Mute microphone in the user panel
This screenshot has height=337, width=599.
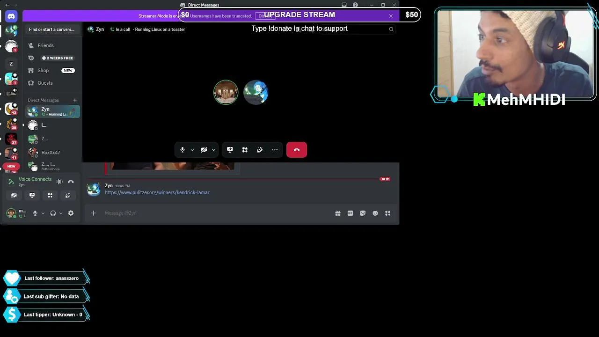(x=35, y=213)
